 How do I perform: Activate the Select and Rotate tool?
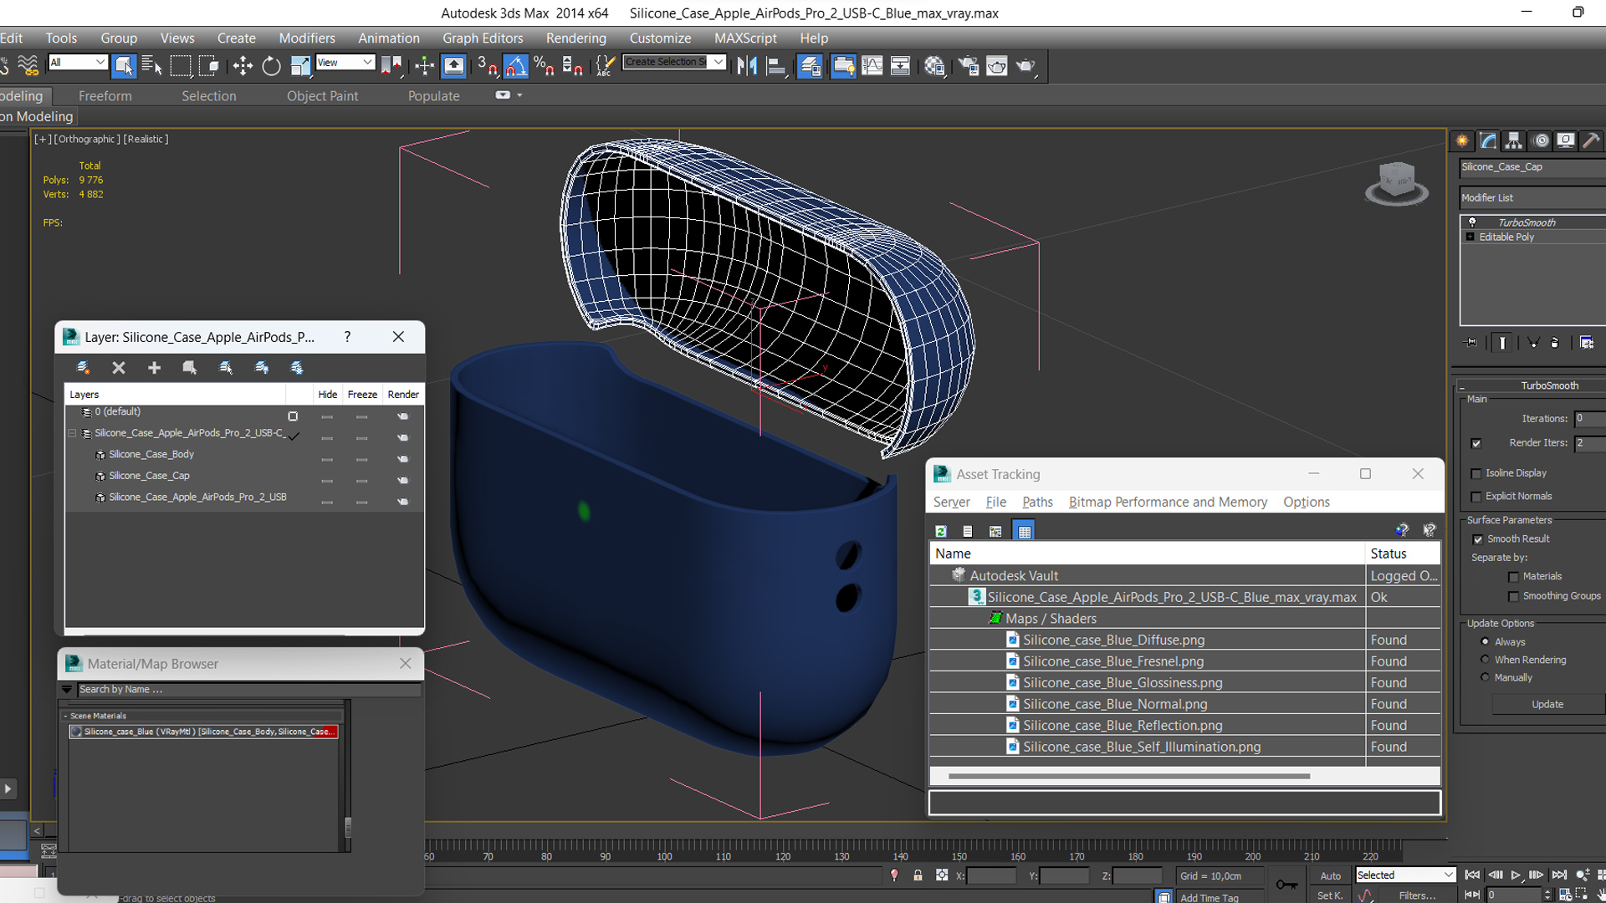pos(271,66)
